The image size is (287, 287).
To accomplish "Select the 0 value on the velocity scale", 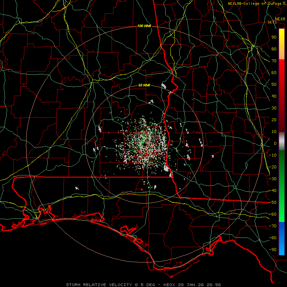I will 275,143.
